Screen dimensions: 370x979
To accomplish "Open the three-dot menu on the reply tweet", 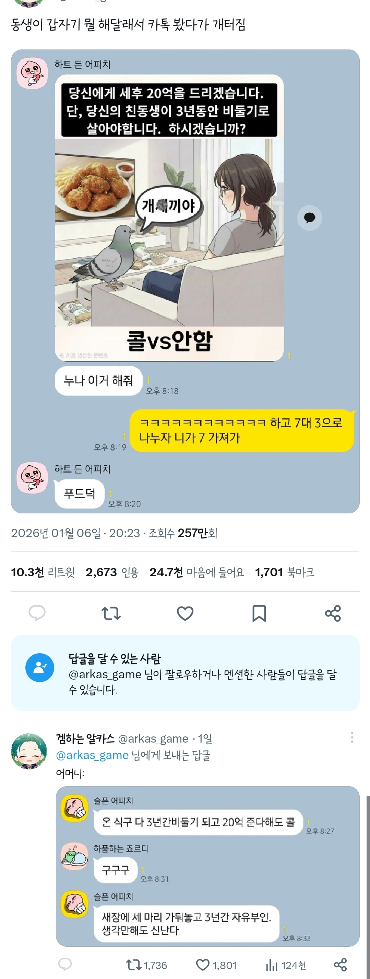I will coord(352,737).
